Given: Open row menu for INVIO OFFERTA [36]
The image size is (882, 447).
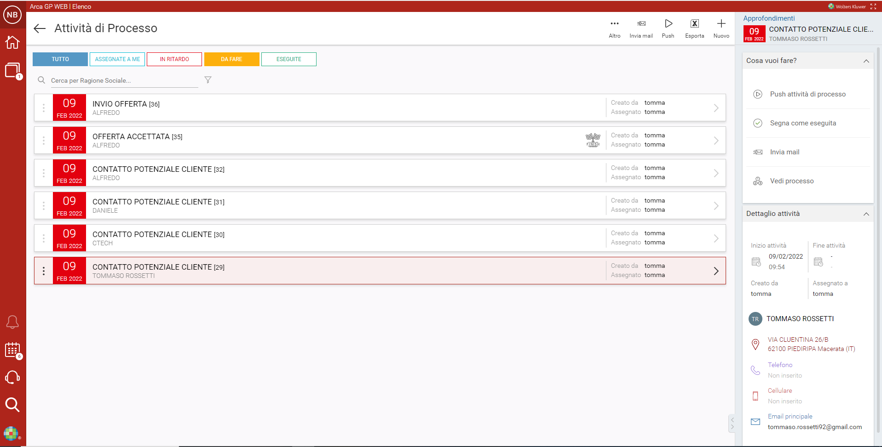Looking at the screenshot, I should click(x=44, y=108).
